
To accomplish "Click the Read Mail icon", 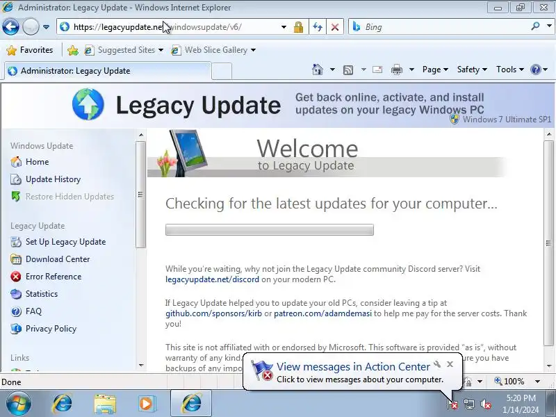I will pyautogui.click(x=377, y=69).
